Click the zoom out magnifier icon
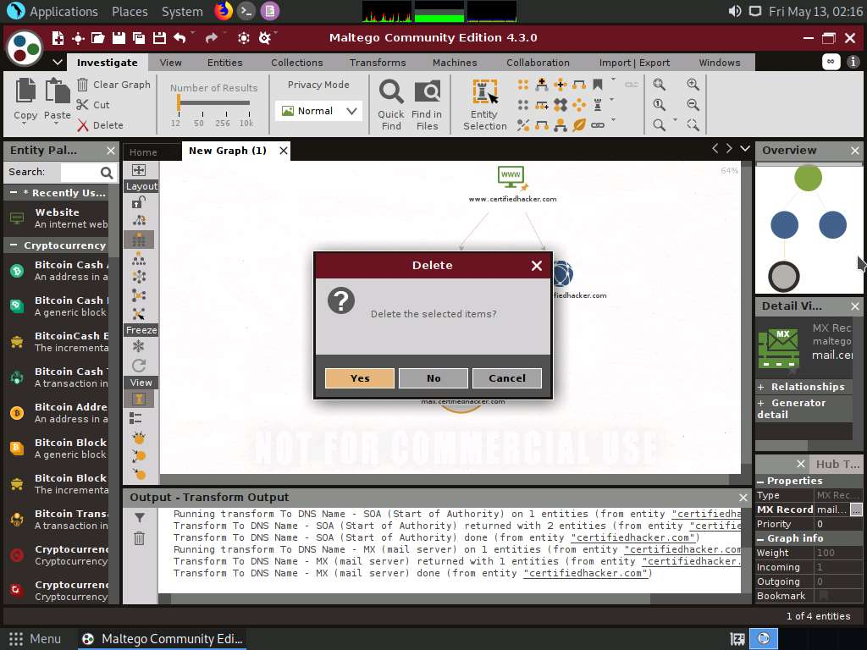 693,105
